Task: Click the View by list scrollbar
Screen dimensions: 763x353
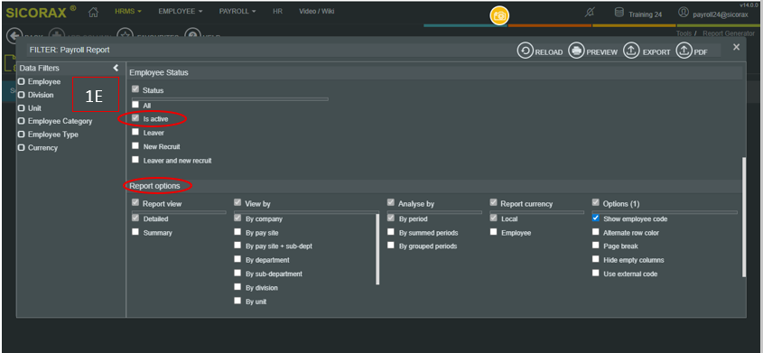Action: [377, 249]
